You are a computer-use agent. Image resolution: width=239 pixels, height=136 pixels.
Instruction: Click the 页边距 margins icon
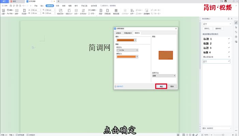point(24,12)
